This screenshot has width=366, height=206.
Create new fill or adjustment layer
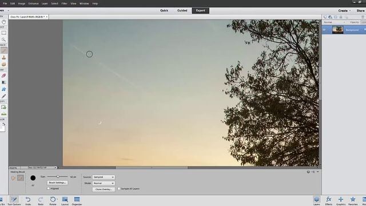tap(331, 17)
